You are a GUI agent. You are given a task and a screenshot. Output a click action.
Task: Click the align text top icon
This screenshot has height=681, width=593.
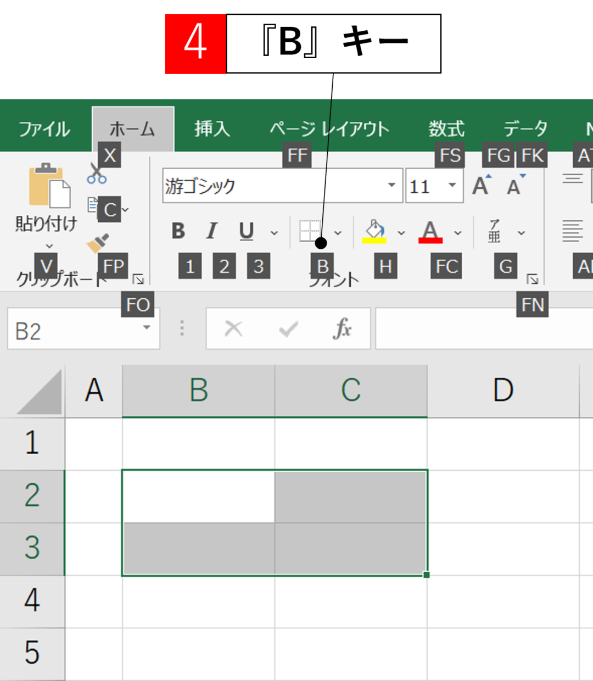point(573,178)
